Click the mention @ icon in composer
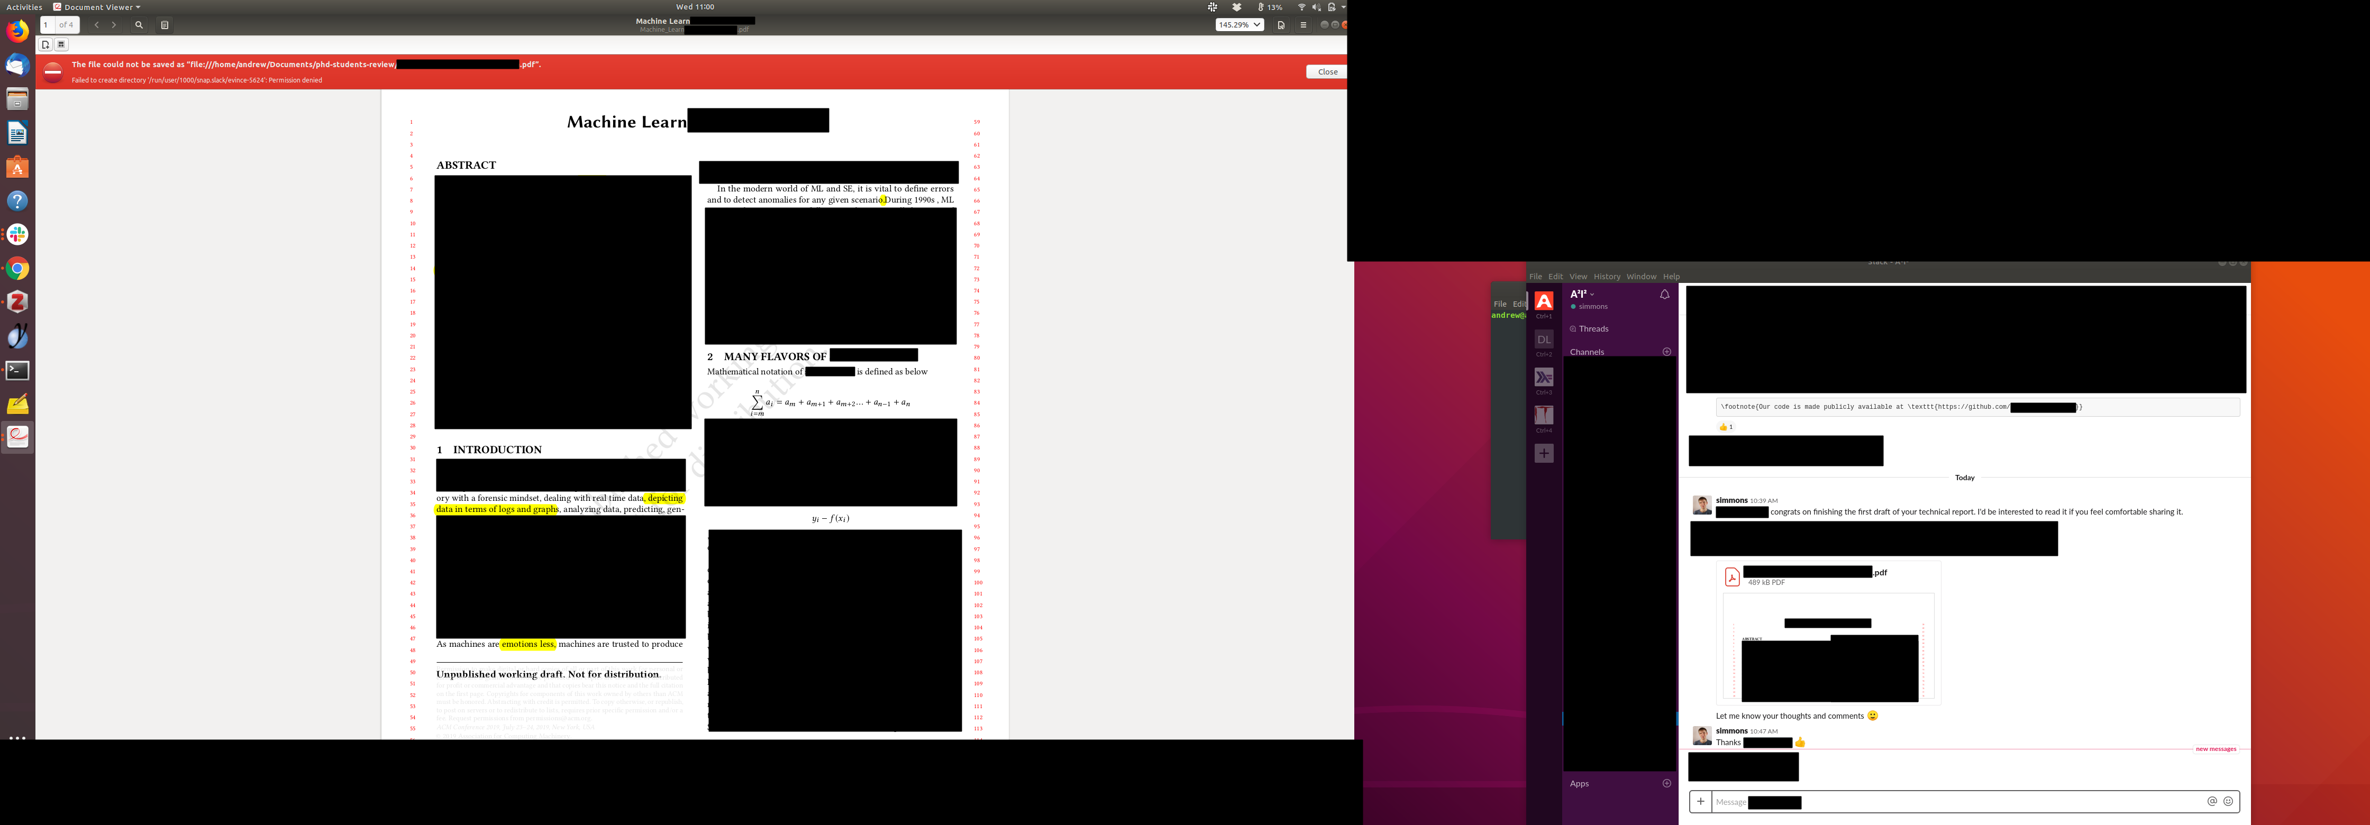 2212,801
